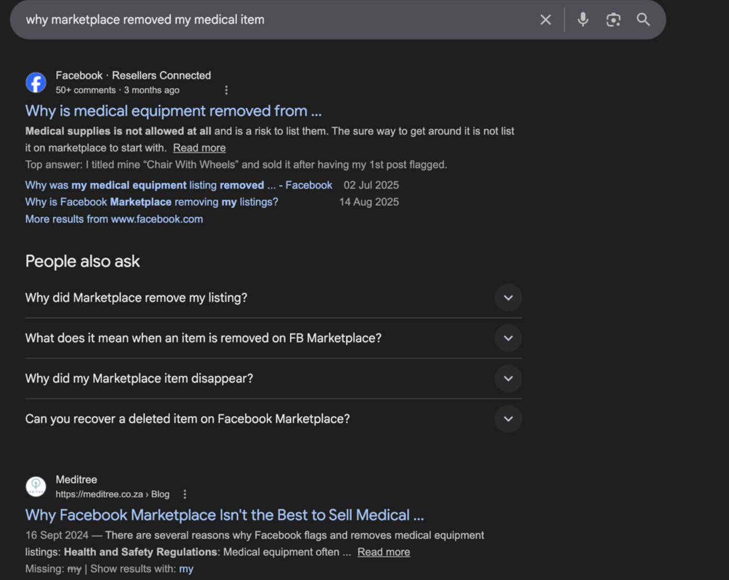Image resolution: width=729 pixels, height=580 pixels.
Task: Click the Meditree site favicon
Action: pyautogui.click(x=36, y=486)
